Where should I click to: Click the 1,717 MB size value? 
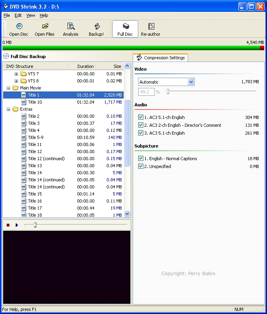113,102
